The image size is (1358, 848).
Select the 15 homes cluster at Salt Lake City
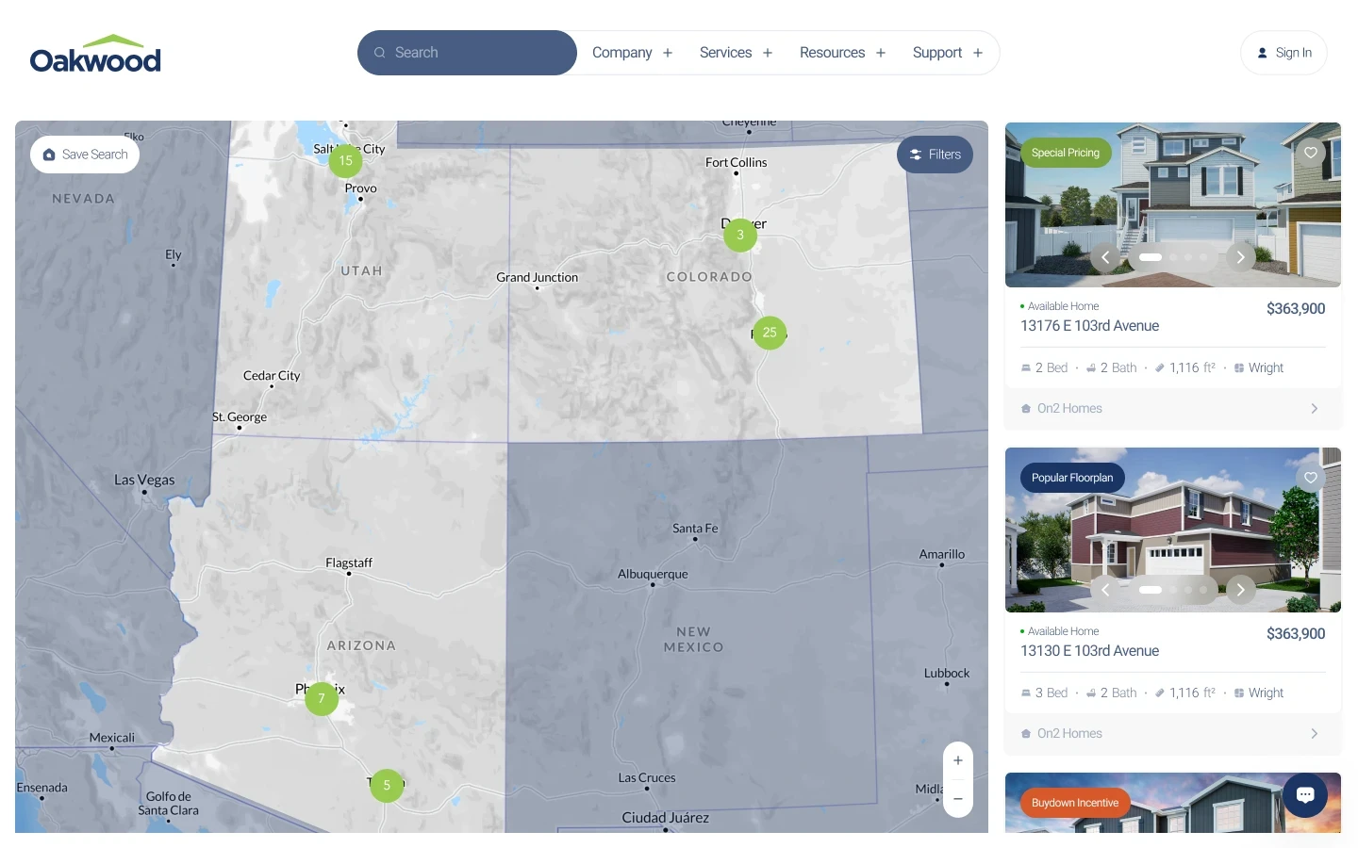point(346,160)
